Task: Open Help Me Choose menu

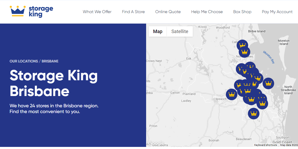Action: point(207,12)
